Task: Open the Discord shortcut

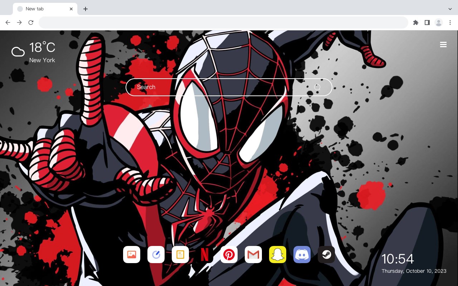Action: pyautogui.click(x=302, y=255)
